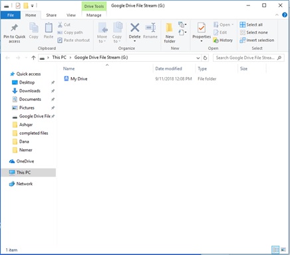Go Up one level arrow
The image size is (290, 255).
33,58
